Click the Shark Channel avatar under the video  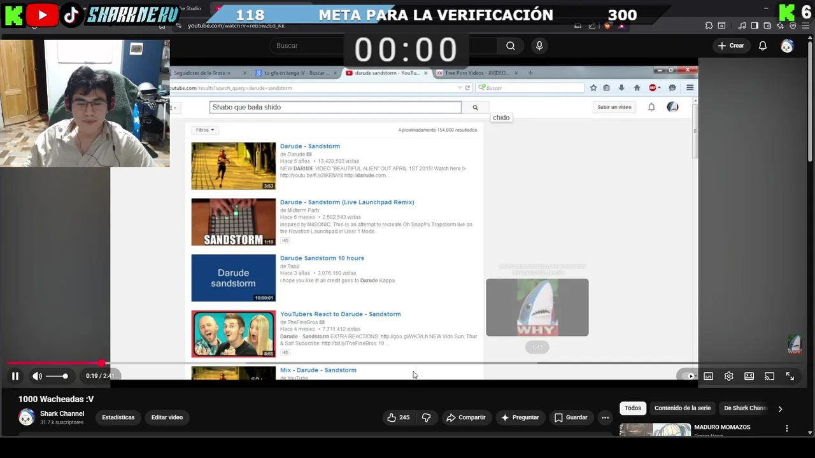pos(26,417)
